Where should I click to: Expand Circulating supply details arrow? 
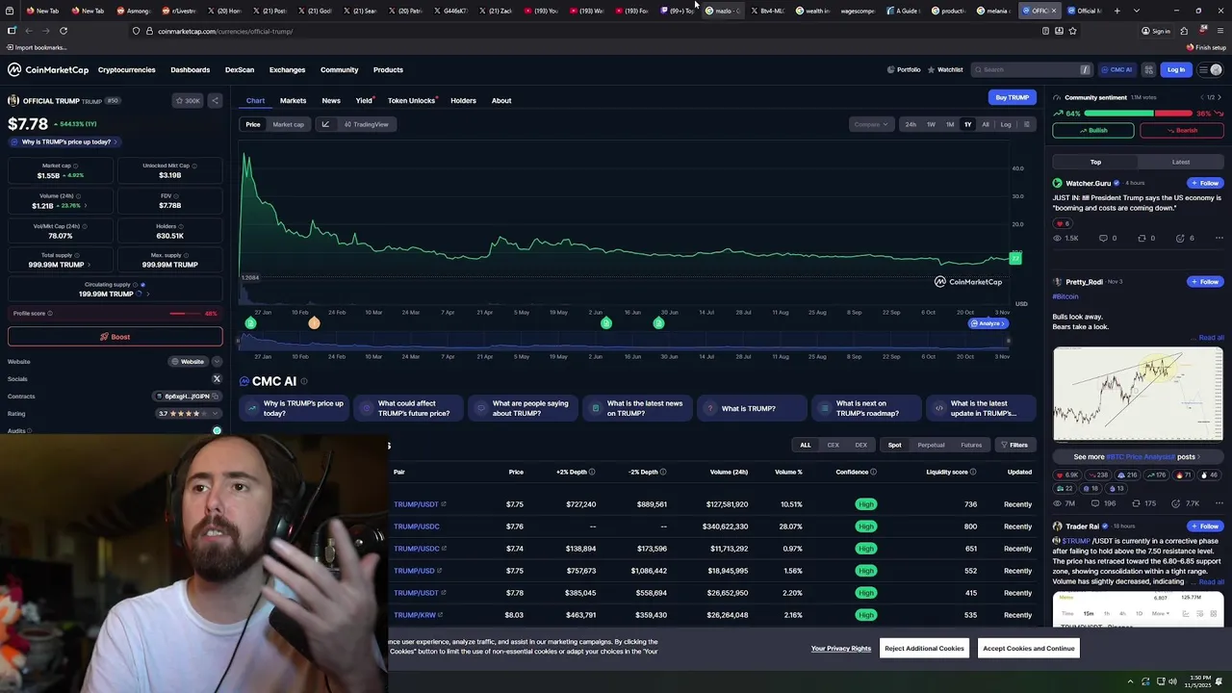147,294
